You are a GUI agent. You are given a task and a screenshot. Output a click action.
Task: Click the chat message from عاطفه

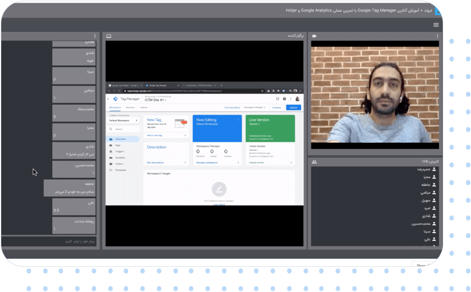coord(70,188)
